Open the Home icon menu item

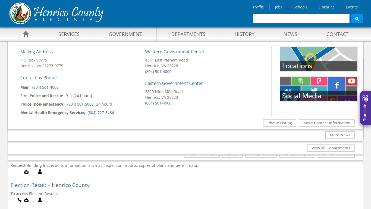pyautogui.click(x=26, y=34)
